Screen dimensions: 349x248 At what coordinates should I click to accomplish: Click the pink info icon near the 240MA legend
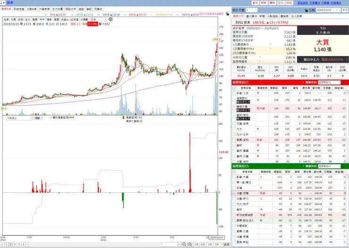coord(201,14)
